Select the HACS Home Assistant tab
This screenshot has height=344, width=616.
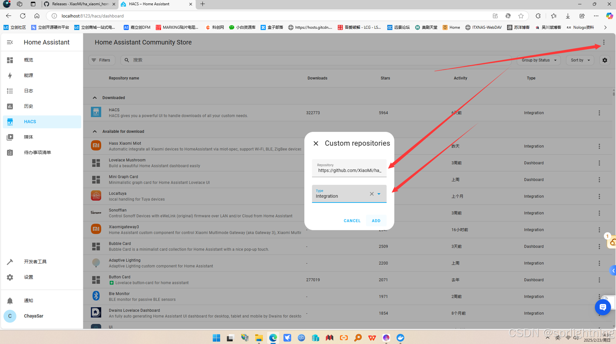pos(156,4)
